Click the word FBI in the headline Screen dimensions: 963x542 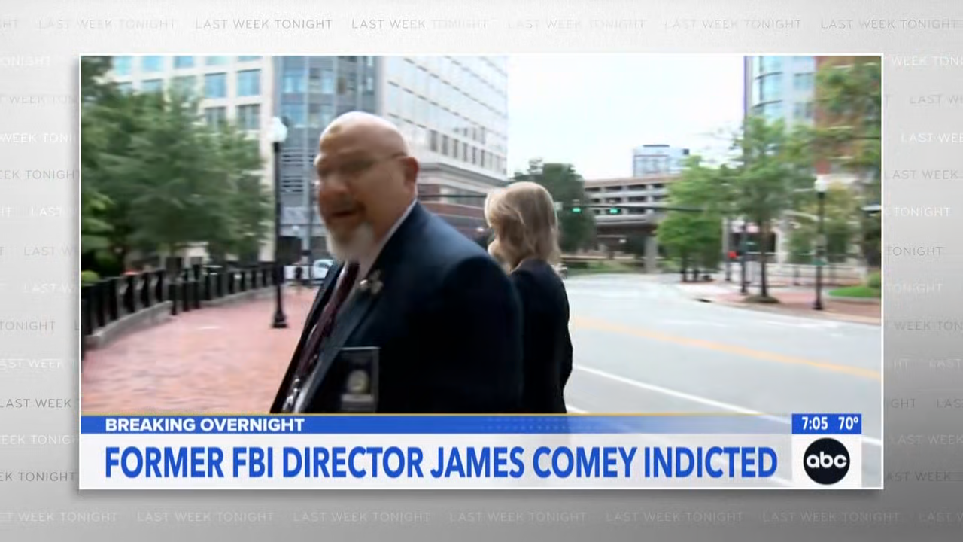click(x=252, y=461)
